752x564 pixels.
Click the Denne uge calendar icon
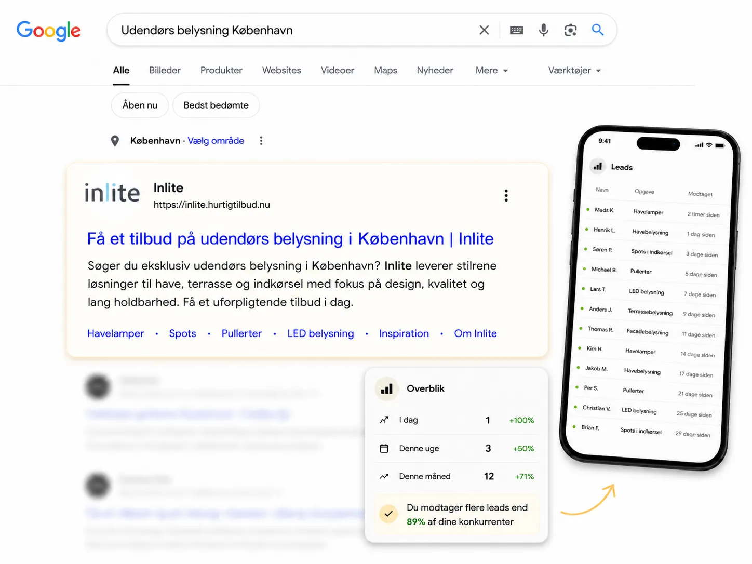tap(384, 448)
